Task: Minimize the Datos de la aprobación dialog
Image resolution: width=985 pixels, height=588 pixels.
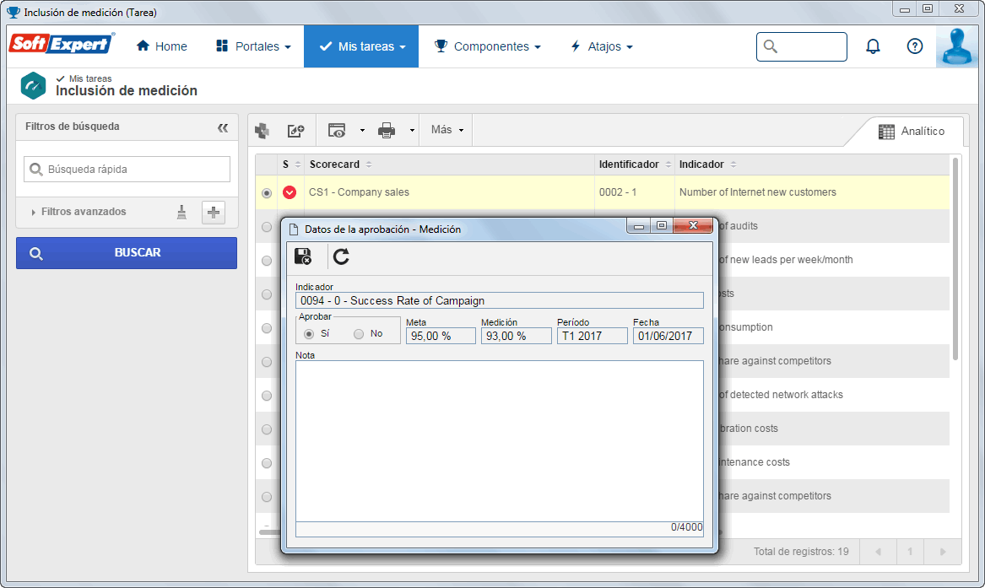Action: tap(639, 226)
